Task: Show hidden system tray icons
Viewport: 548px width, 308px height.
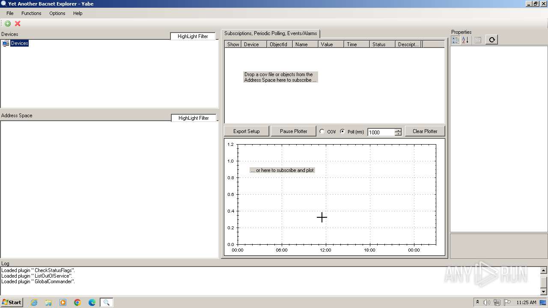Action: pyautogui.click(x=477, y=302)
